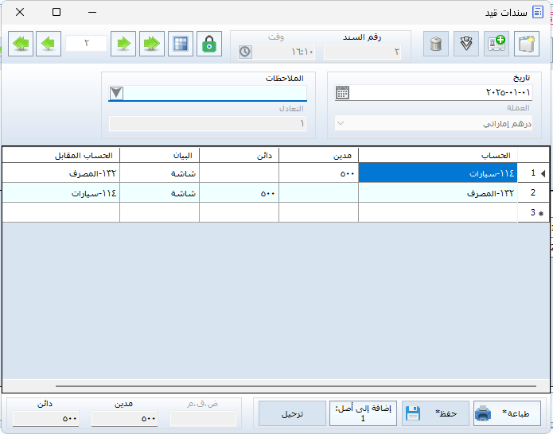Click the حفظ save button
553x434 pixels.
(x=434, y=413)
